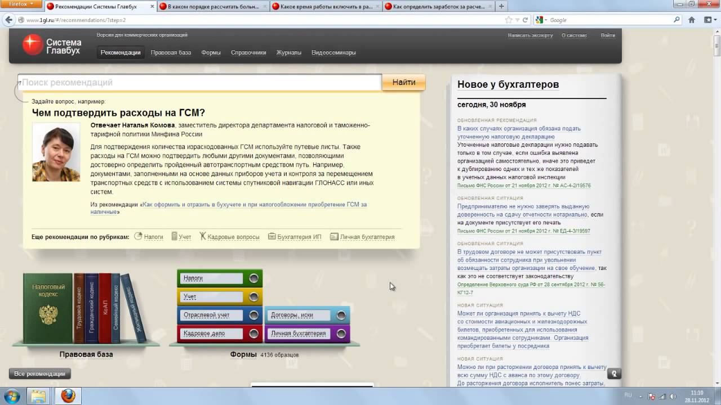The height and width of the screenshot is (405, 721).
Task: Open news about трудовом договоре and обучение
Action: [529, 260]
